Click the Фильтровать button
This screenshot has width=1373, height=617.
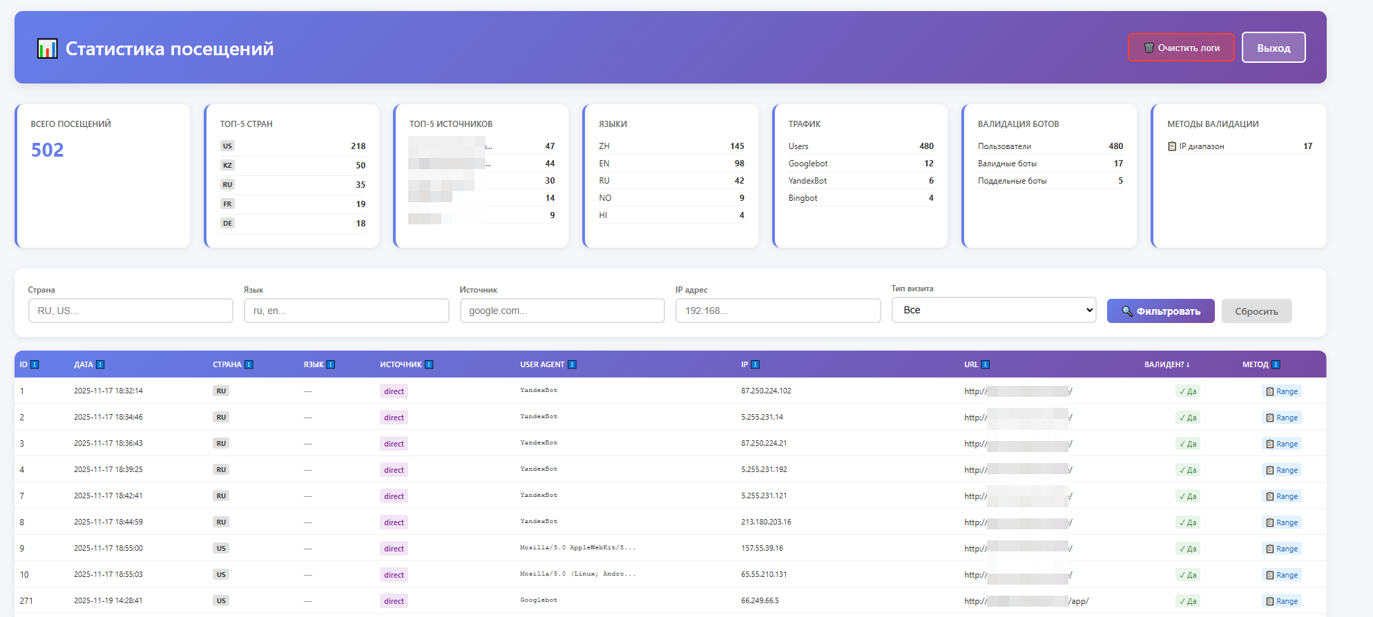point(1160,311)
